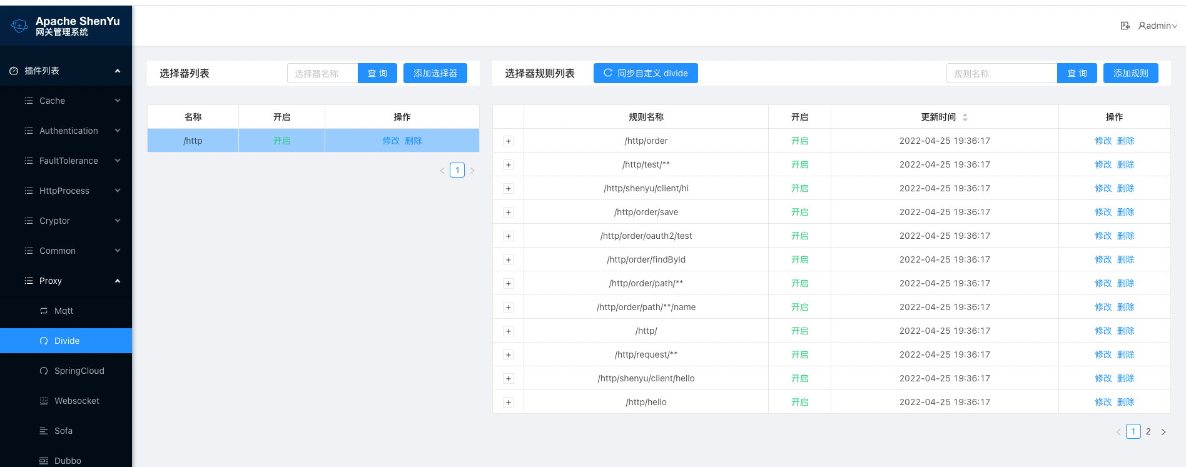Image resolution: width=1186 pixels, height=467 pixels.
Task: Select the Dubbo menu item
Action: (68, 460)
